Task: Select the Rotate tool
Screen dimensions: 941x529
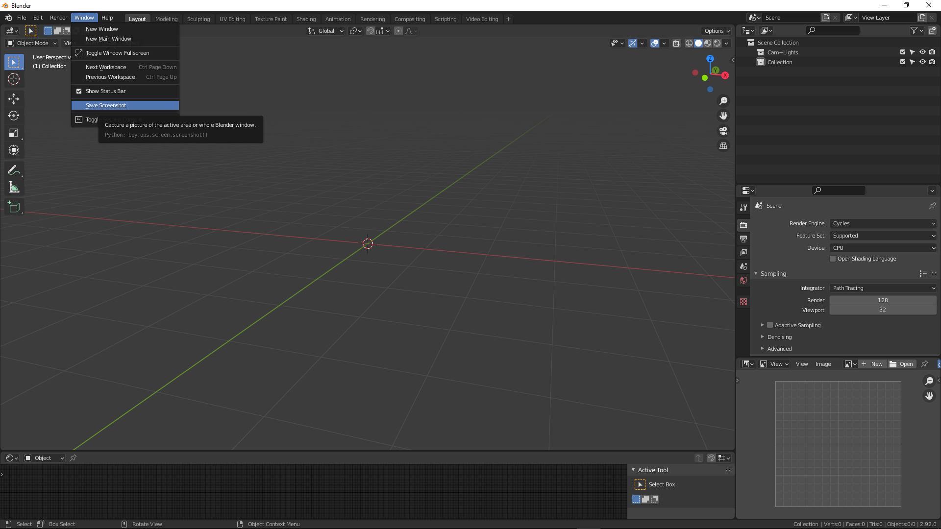Action: pyautogui.click(x=14, y=116)
